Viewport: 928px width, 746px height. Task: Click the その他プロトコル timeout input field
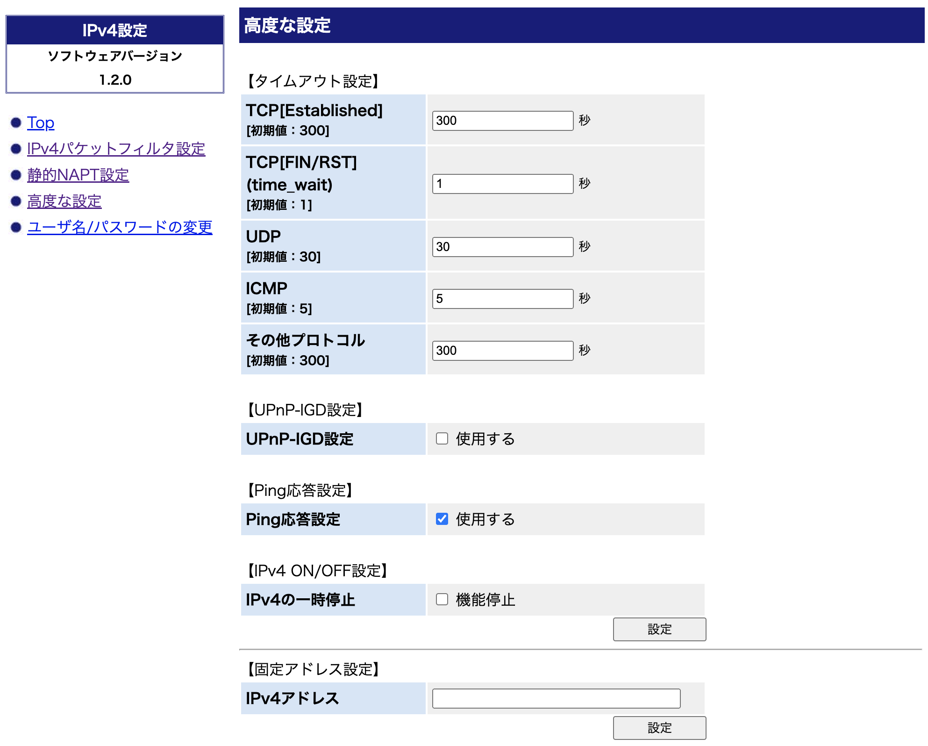(x=502, y=351)
